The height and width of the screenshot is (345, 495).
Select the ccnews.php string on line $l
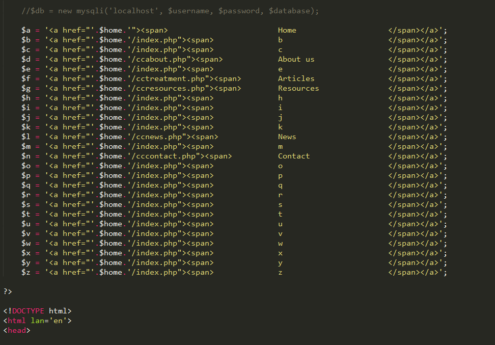tap(153, 137)
